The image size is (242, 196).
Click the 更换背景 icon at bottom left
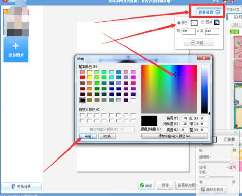(x=14, y=186)
